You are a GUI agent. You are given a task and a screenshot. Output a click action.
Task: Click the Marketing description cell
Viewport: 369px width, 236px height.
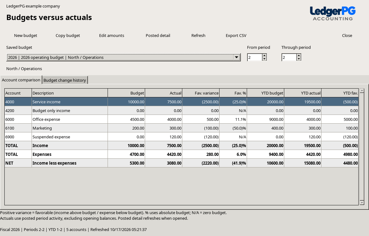click(70, 128)
